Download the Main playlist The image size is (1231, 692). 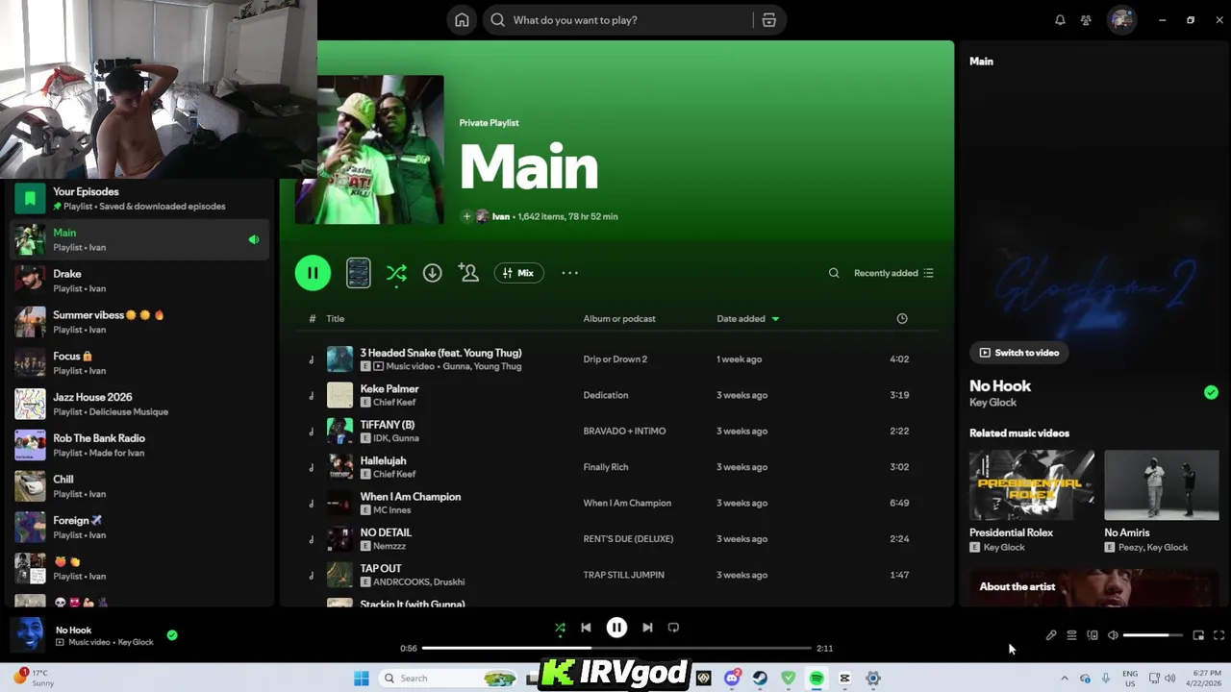pyautogui.click(x=432, y=273)
